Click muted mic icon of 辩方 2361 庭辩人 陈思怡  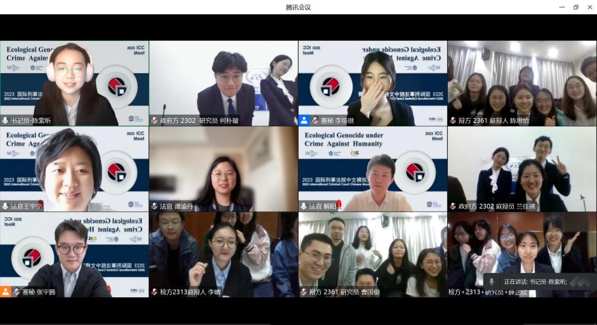tap(453, 120)
